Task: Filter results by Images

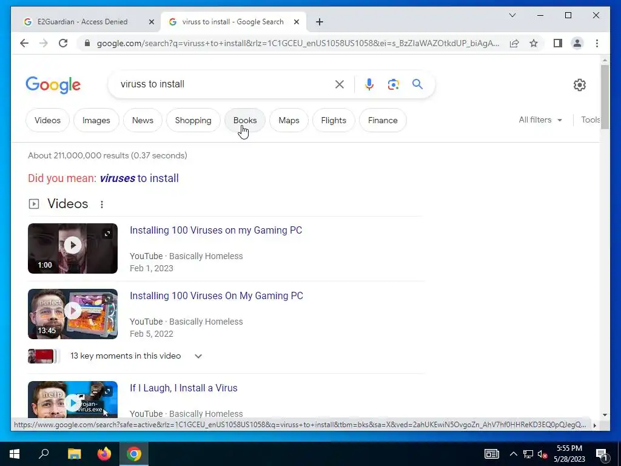Action: tap(96, 120)
